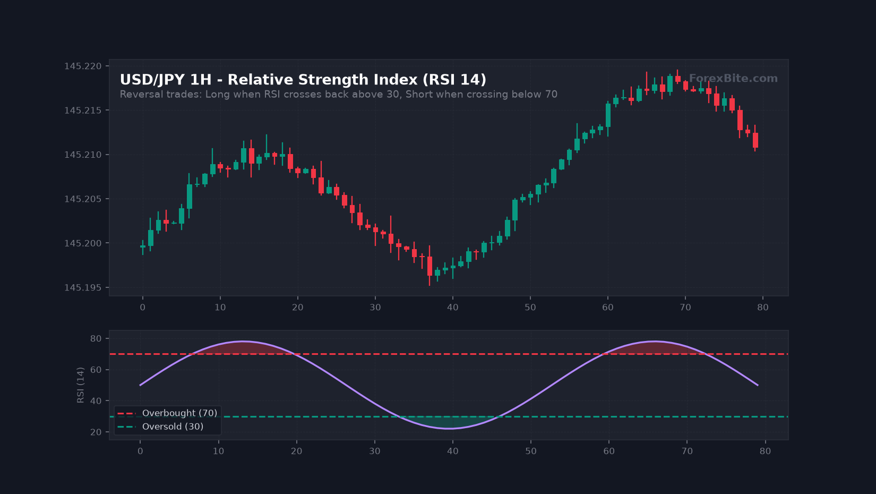Click price chart x-axis tick label 70
This screenshot has width=876, height=494.
pyautogui.click(x=685, y=308)
